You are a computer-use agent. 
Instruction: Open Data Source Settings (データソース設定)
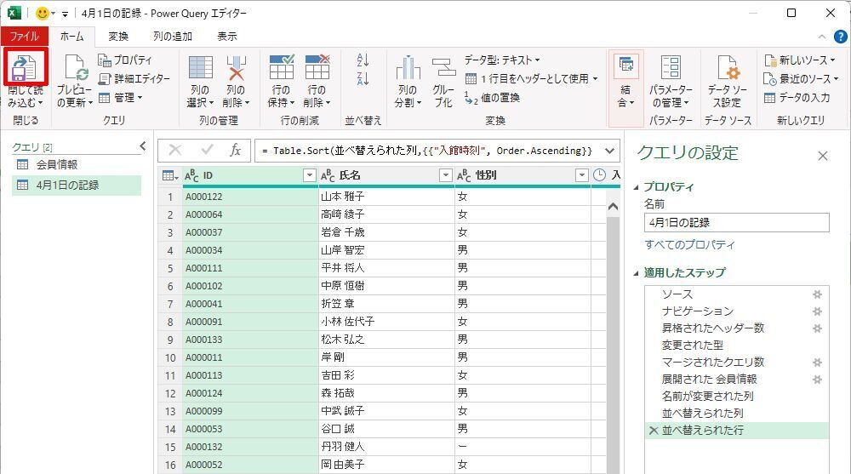tap(728, 80)
